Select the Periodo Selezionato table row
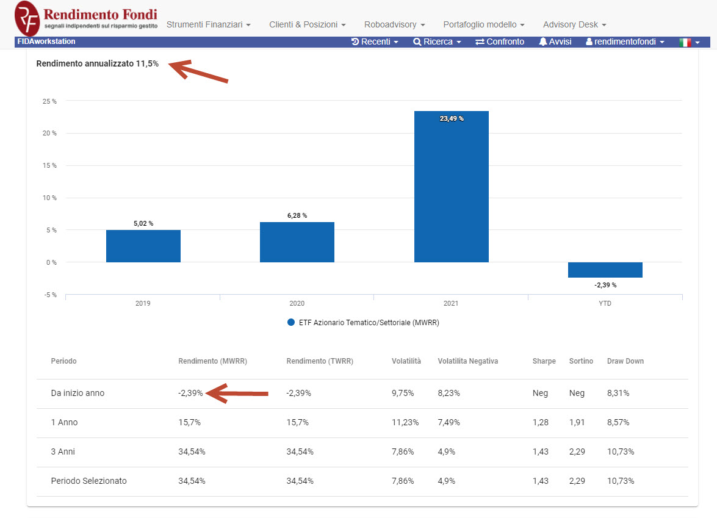Viewport: 717px width, 518px height. pos(88,481)
